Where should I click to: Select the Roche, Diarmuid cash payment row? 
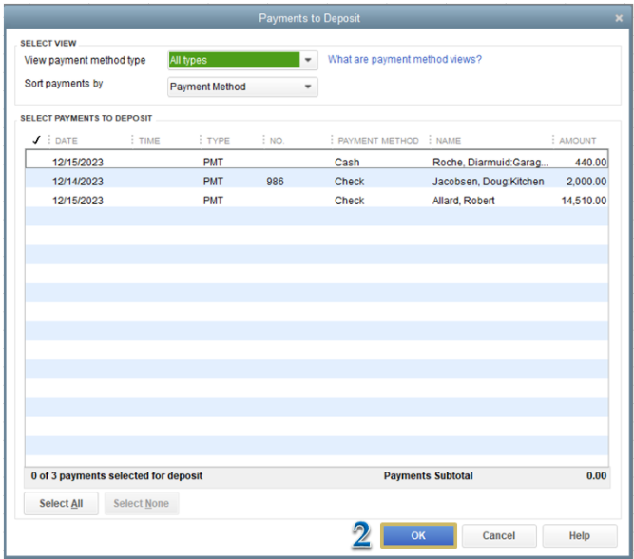click(317, 162)
